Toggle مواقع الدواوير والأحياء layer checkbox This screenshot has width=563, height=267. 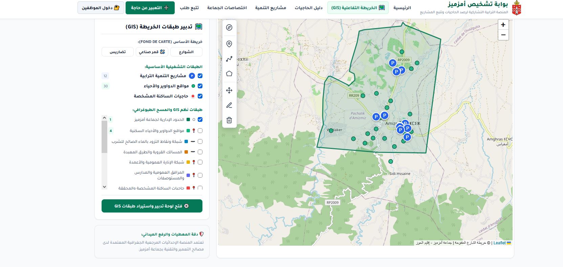click(x=200, y=86)
